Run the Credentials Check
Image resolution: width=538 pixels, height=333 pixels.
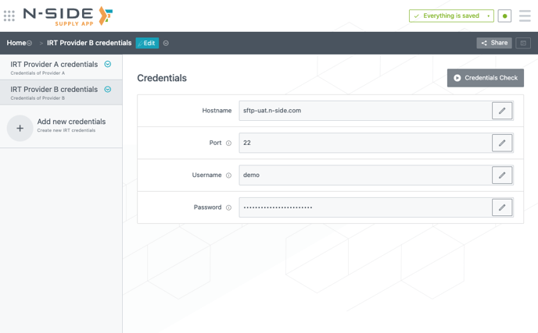[485, 78]
